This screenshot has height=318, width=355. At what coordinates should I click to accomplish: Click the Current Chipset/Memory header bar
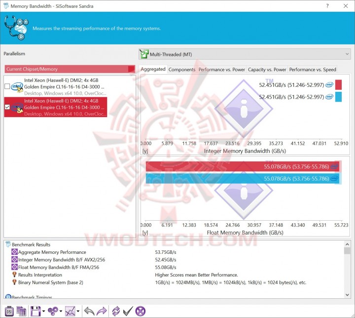coord(70,69)
